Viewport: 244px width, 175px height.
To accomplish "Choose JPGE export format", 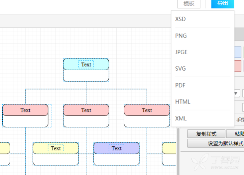I will click(202, 52).
